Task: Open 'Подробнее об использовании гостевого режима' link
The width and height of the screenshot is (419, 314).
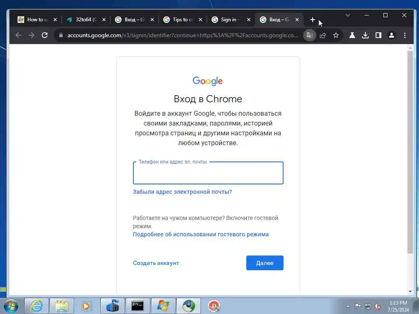Action: tap(200, 234)
